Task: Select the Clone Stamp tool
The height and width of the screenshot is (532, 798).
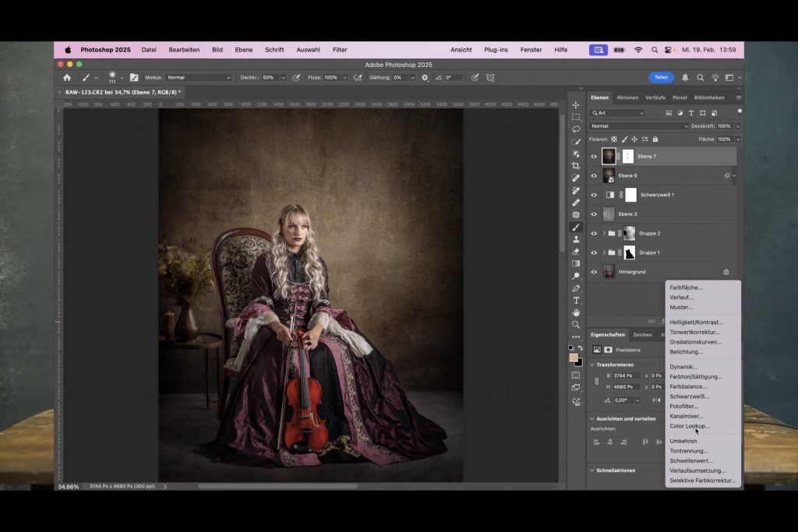Action: coord(576,239)
